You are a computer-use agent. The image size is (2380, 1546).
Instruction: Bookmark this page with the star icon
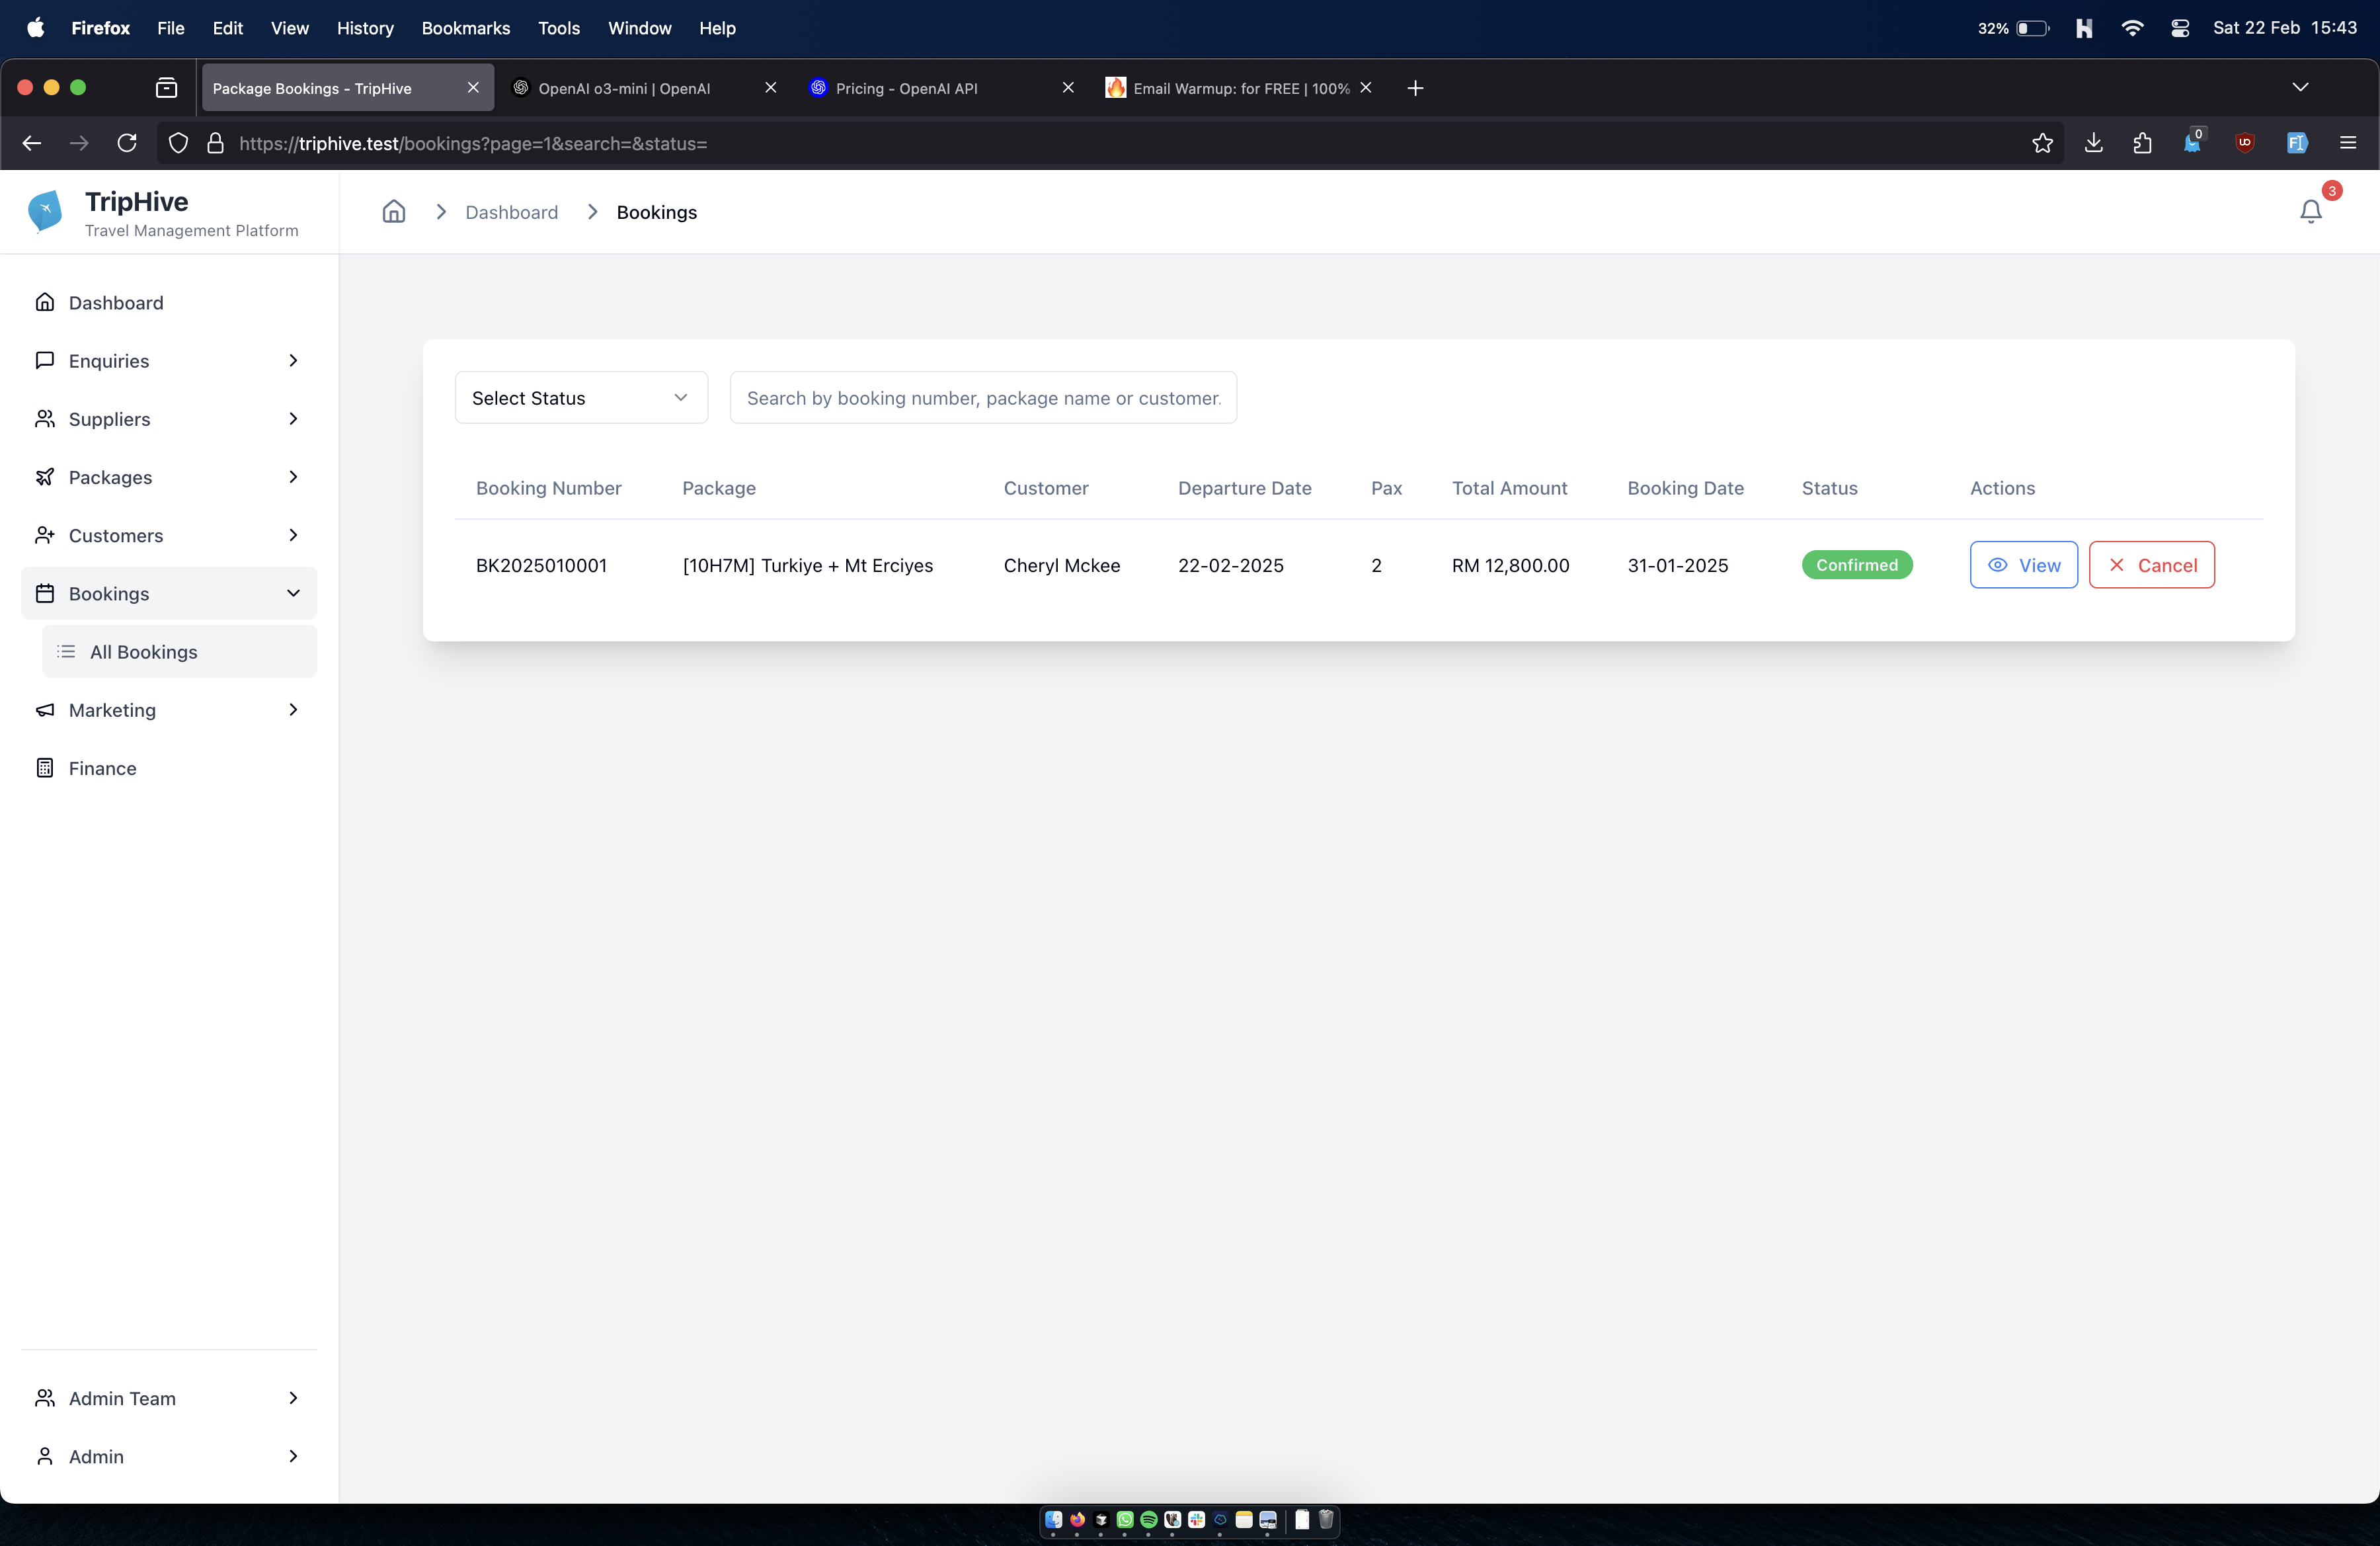2042,143
